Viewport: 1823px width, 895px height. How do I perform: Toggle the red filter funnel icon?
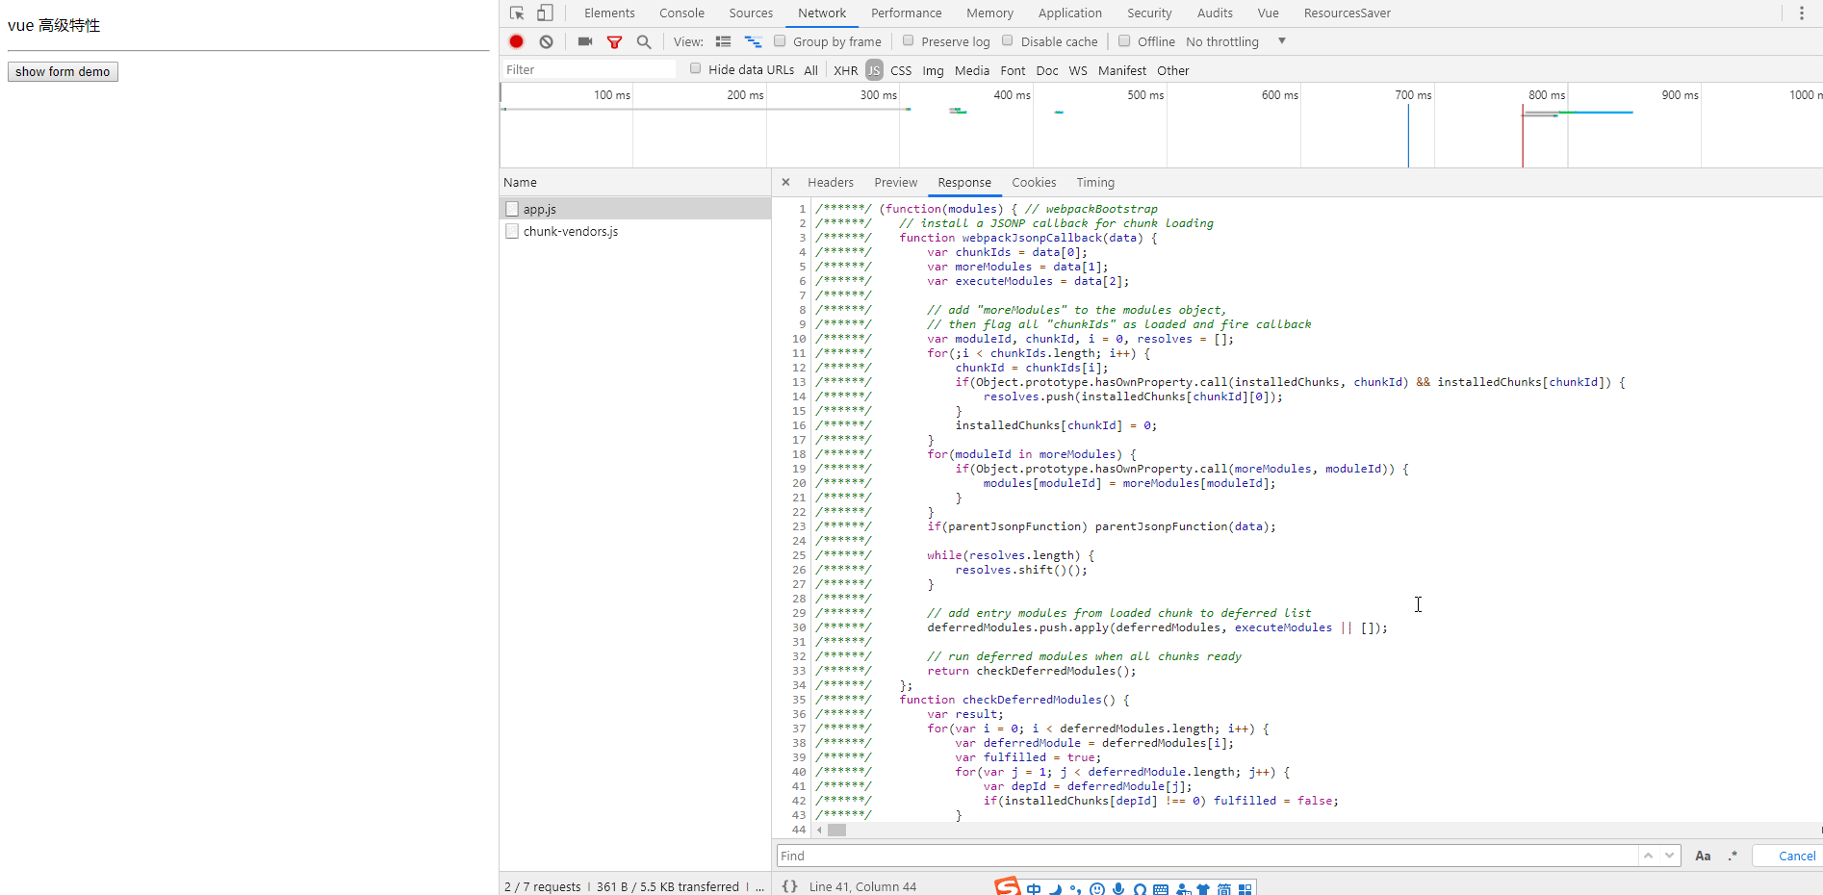tap(614, 41)
